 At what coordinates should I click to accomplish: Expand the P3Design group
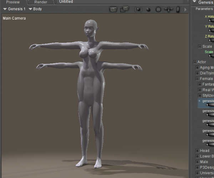pos(197,168)
